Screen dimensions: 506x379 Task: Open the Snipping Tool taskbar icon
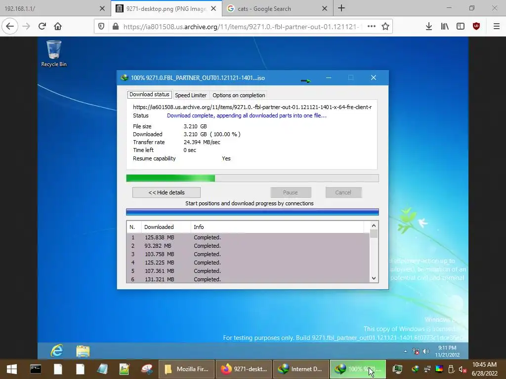coord(147,369)
